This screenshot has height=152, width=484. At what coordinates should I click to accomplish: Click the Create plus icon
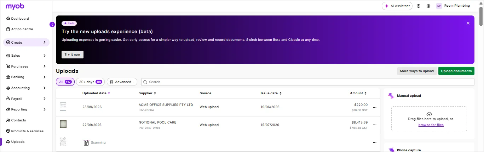point(8,42)
